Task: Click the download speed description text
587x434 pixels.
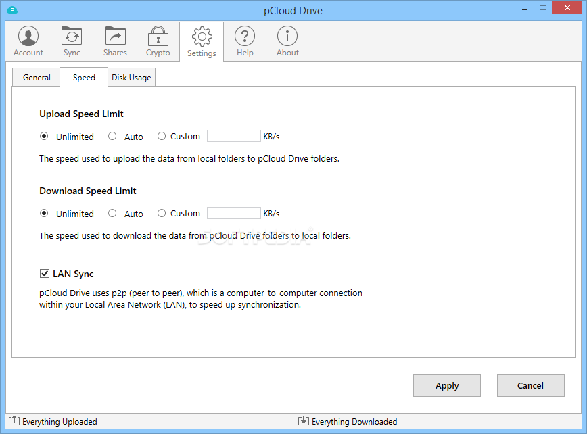Action: pyautogui.click(x=195, y=236)
